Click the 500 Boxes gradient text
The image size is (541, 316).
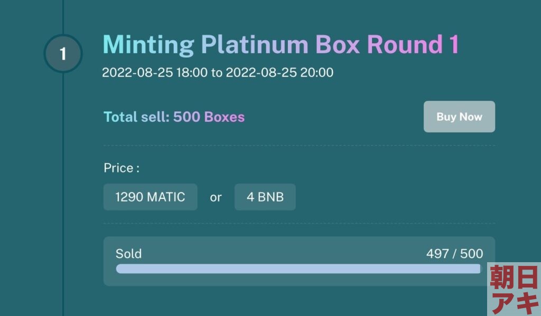(209, 117)
